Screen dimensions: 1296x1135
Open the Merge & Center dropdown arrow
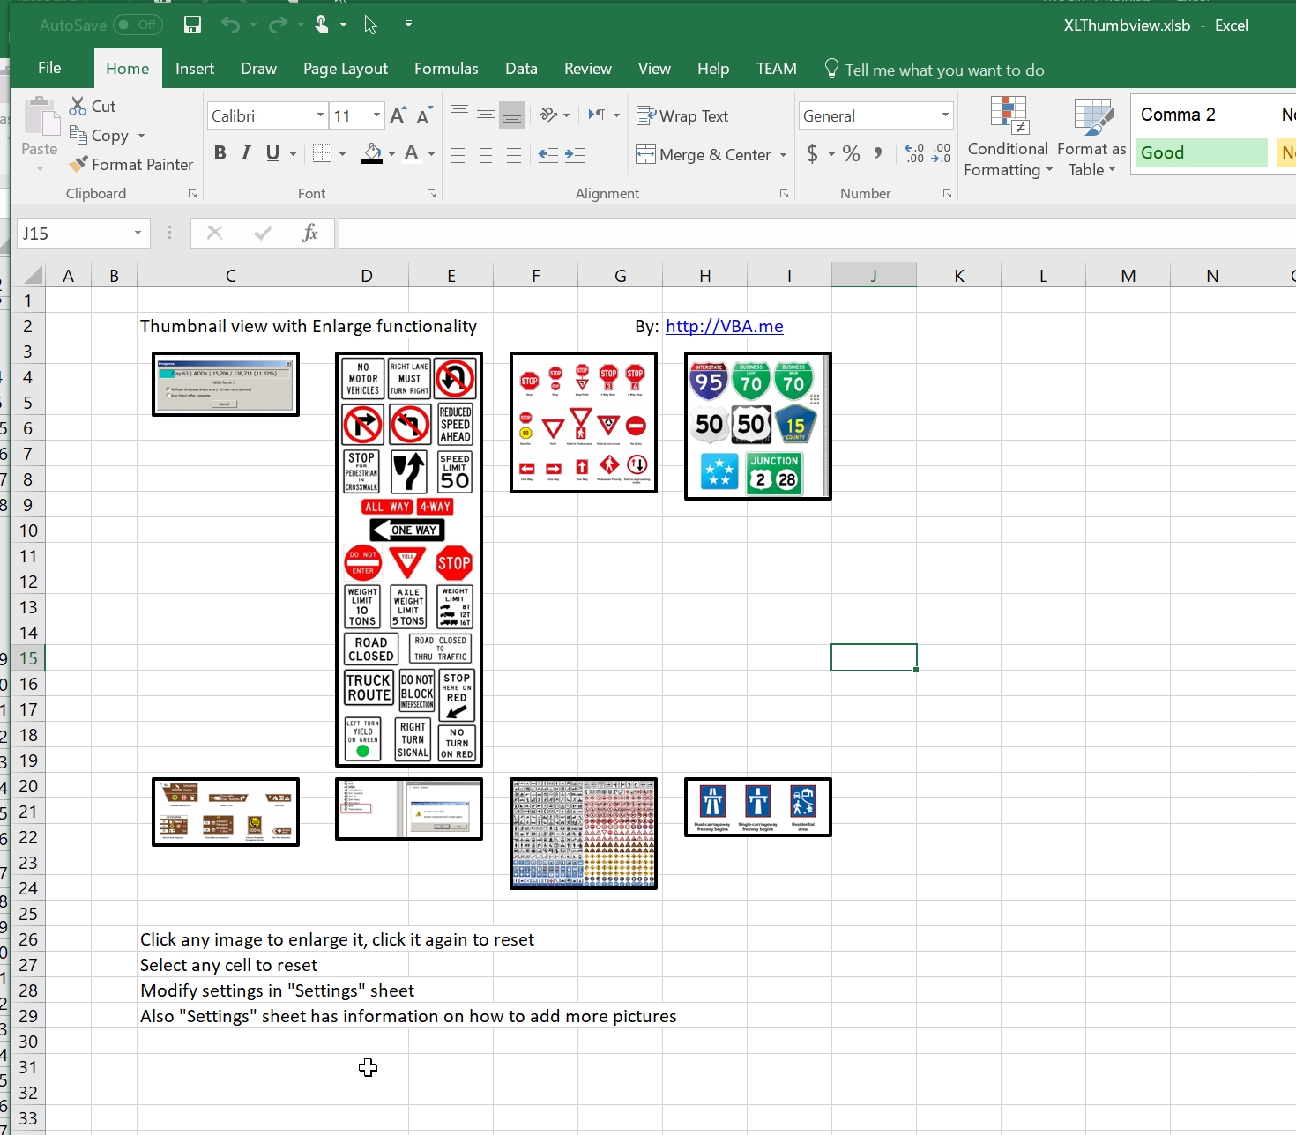coord(783,155)
